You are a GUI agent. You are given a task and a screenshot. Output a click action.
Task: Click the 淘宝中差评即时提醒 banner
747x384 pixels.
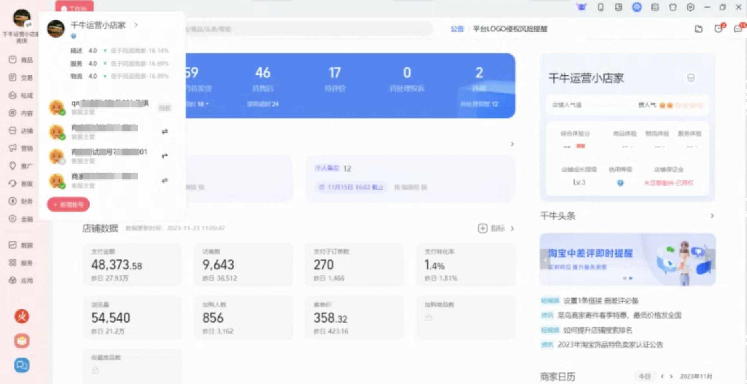(x=627, y=259)
